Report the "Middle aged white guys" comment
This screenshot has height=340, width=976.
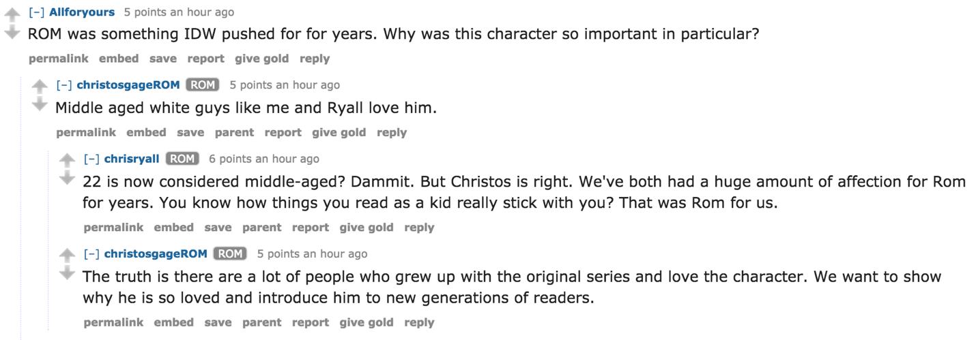point(283,132)
